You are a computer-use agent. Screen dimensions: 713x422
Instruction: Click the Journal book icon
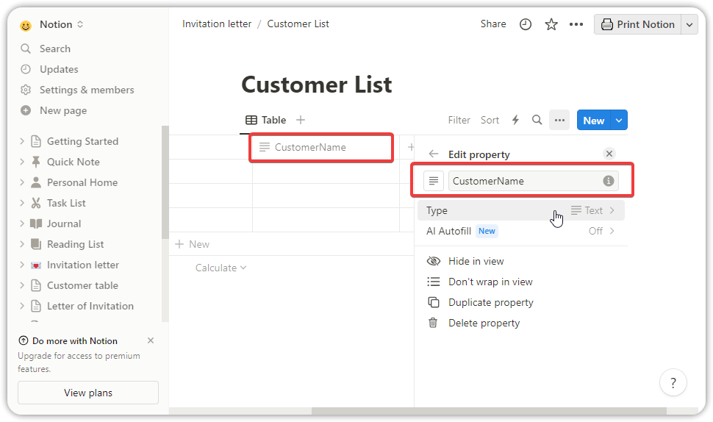coord(36,223)
